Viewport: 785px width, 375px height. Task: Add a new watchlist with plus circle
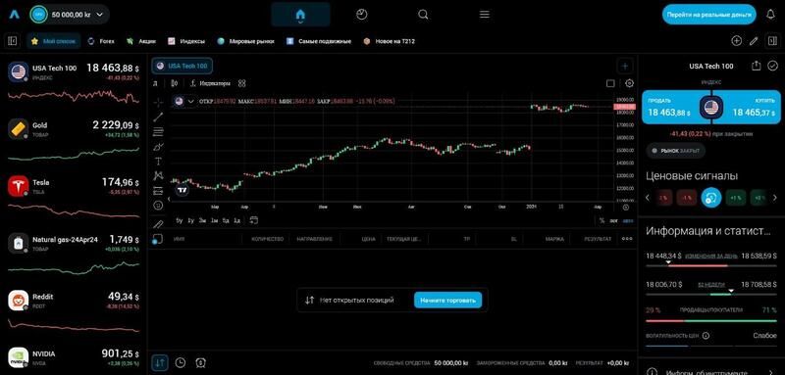coord(736,41)
